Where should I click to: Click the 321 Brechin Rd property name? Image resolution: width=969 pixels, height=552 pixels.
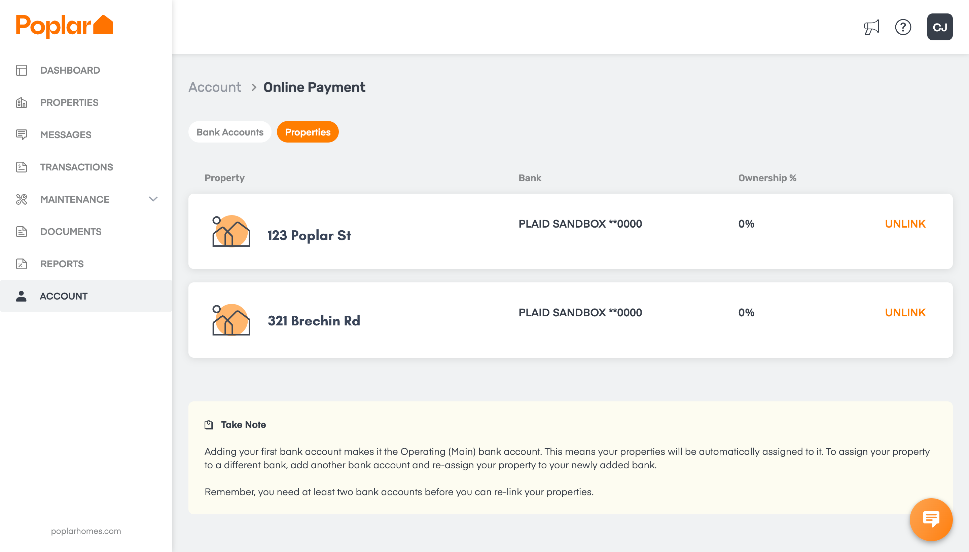coord(314,321)
